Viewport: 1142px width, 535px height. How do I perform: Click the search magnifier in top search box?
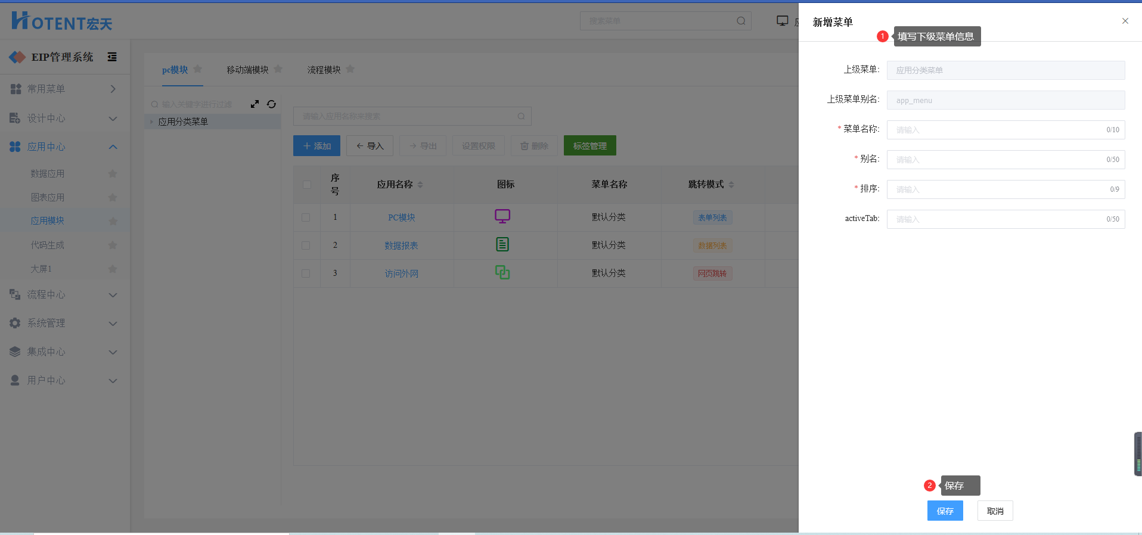[x=741, y=21]
